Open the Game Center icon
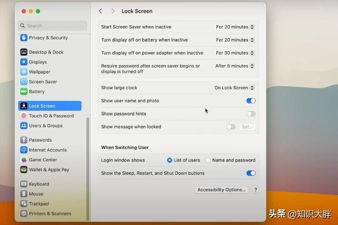 point(24,160)
